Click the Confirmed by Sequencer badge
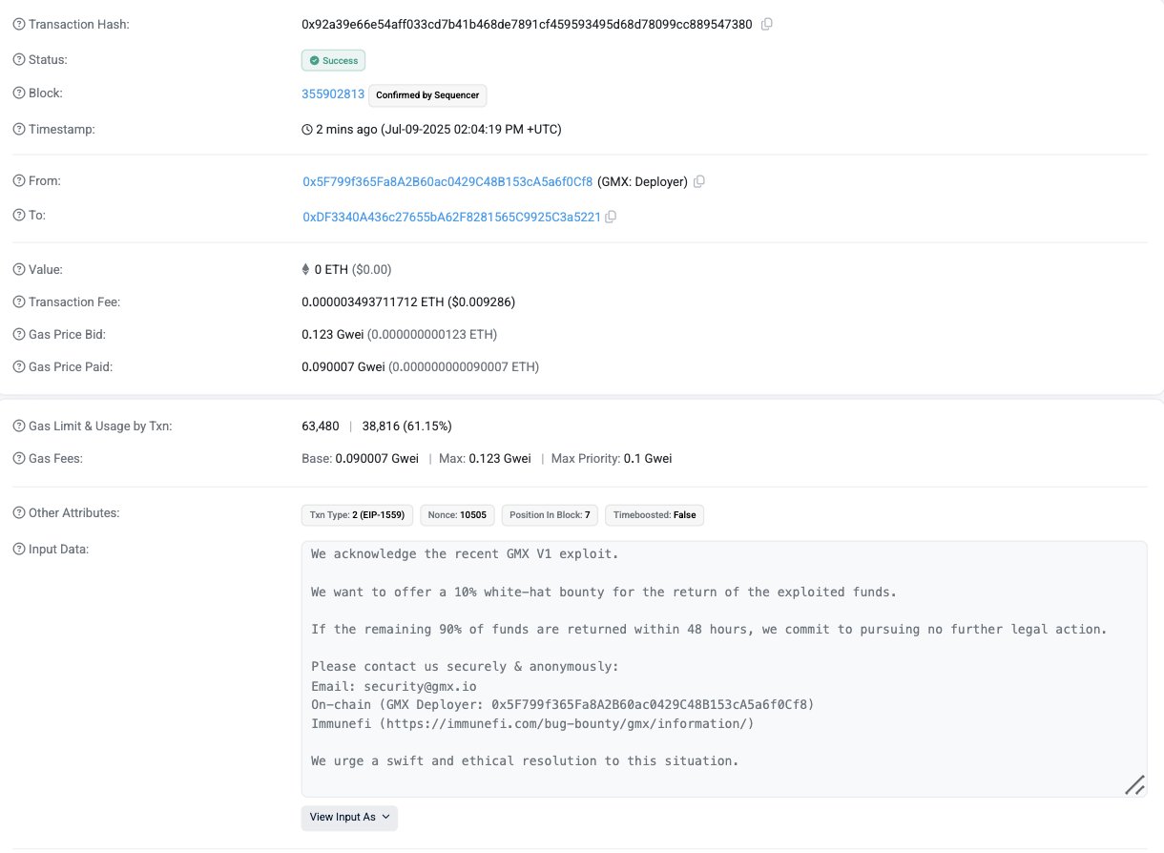Screen dimensions: 1164x853 coord(428,95)
